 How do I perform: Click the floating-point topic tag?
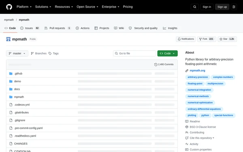pos(195,83)
